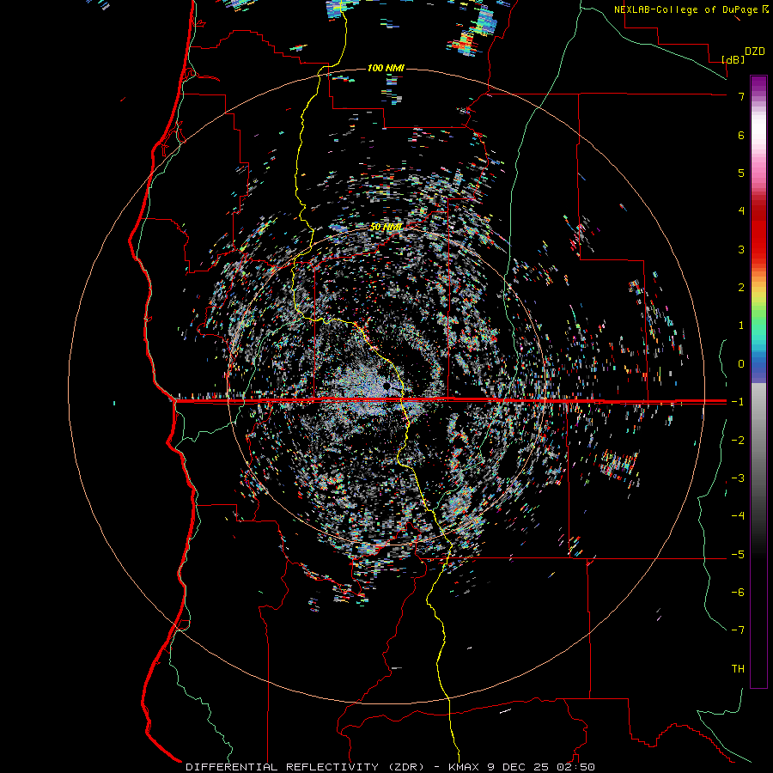Click the -5 value on color scale
Screen dimensions: 773x773
pyautogui.click(x=738, y=555)
